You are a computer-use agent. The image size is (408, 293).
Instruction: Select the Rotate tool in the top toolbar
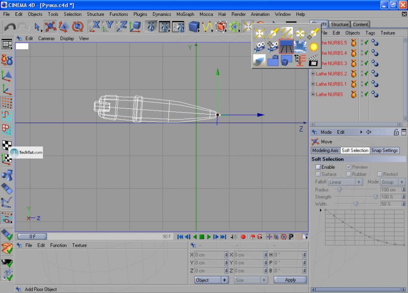tap(78, 27)
